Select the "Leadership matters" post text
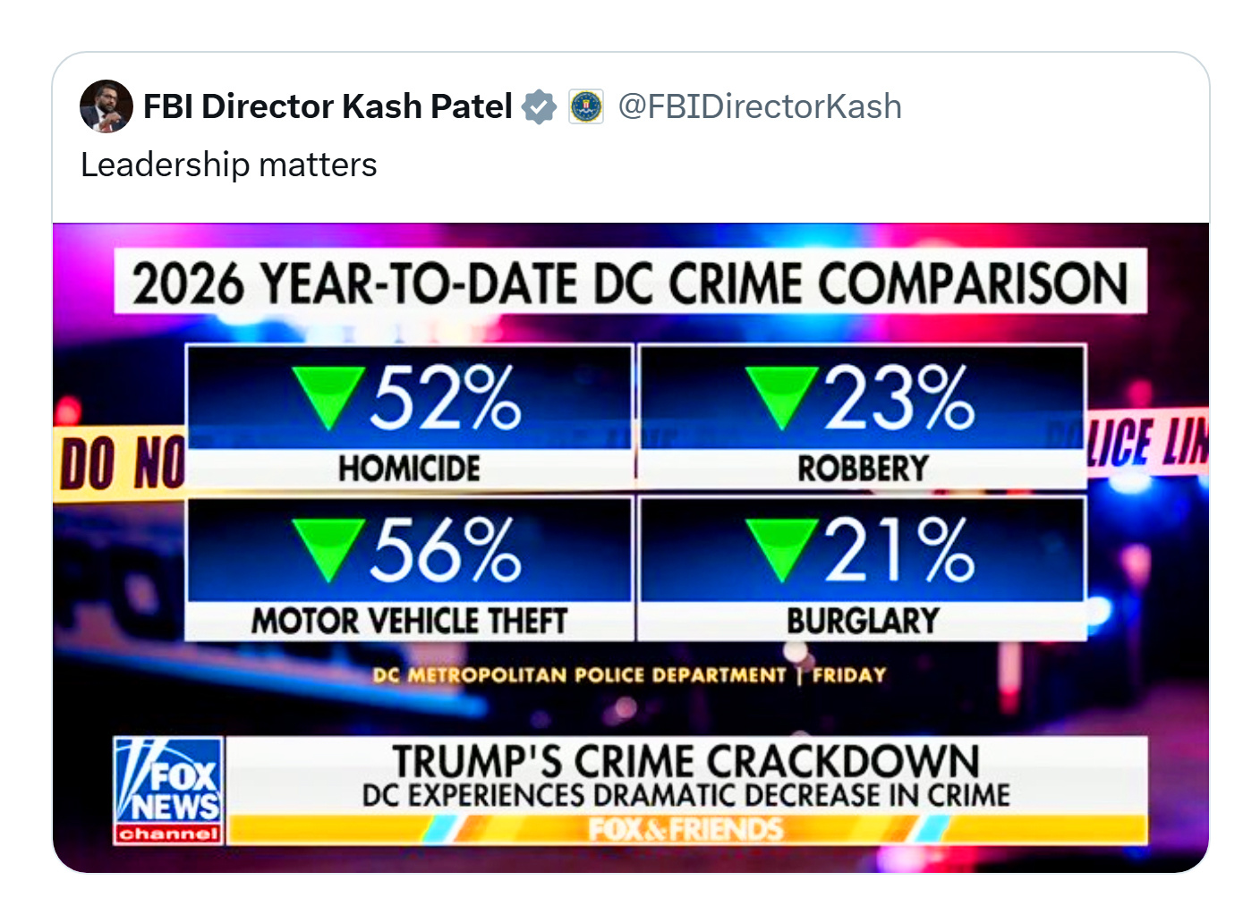Image resolution: width=1260 pixels, height=923 pixels. [x=229, y=165]
